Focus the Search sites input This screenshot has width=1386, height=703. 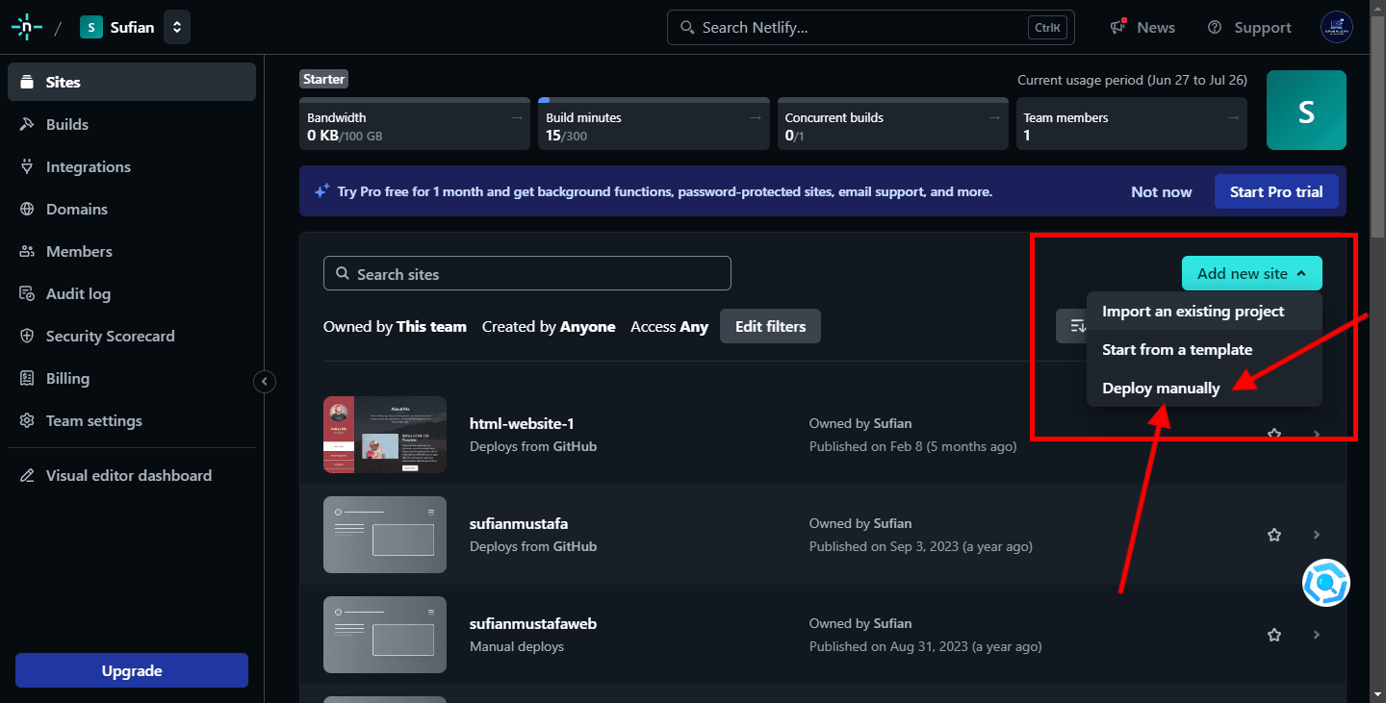527,273
